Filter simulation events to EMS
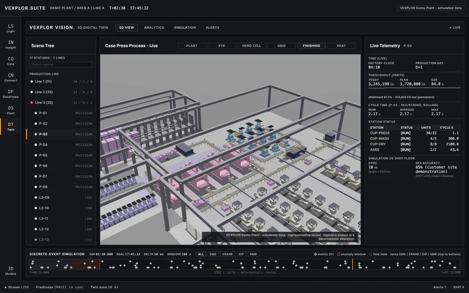Image resolution: width=469 pixels, height=293 pixels. pos(213,254)
